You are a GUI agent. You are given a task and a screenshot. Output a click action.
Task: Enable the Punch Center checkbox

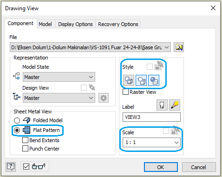point(25,148)
